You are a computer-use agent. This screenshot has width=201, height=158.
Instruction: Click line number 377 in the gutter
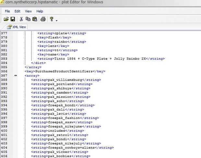tap(4, 33)
